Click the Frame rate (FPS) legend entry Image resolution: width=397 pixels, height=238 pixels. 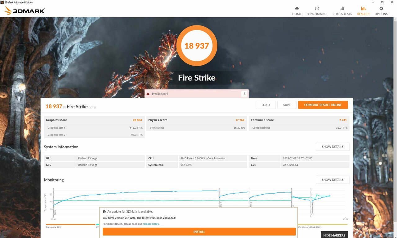(53, 227)
